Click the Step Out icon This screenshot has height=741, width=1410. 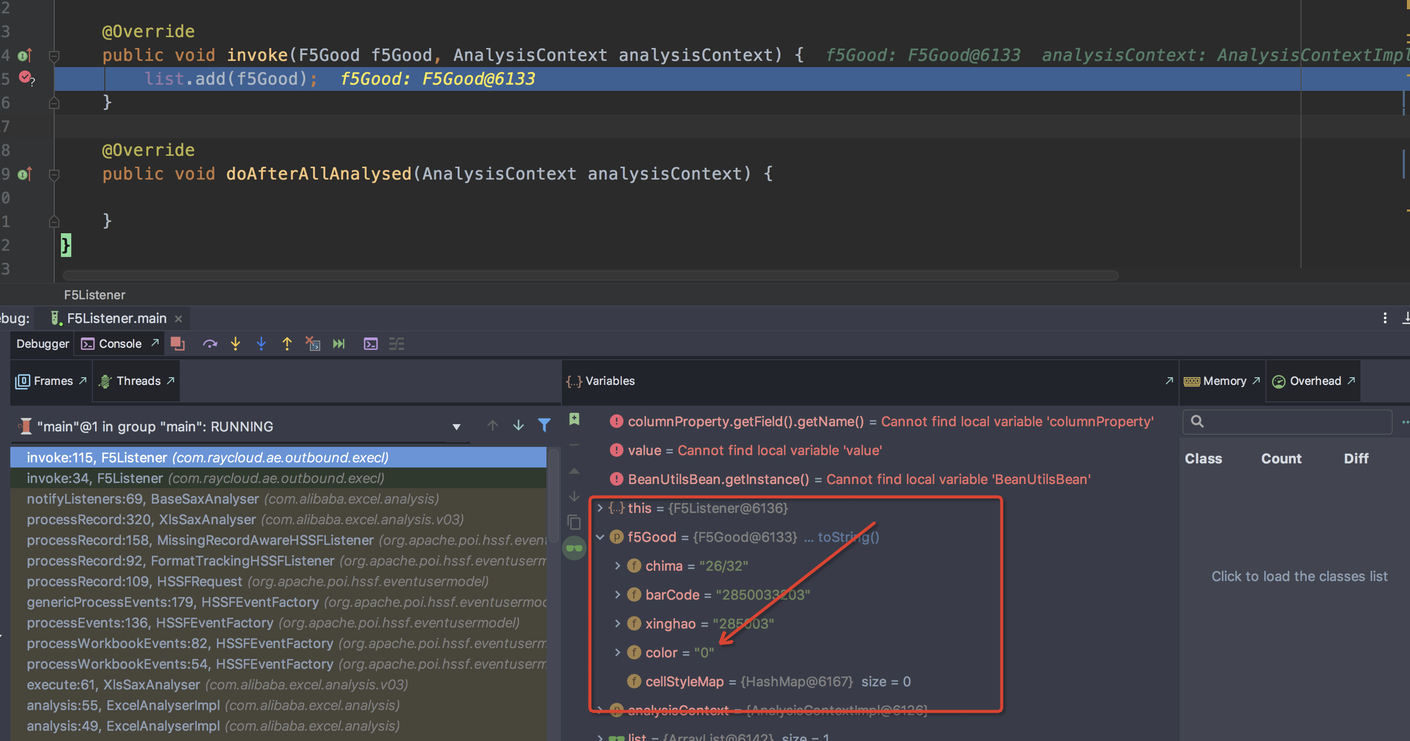(287, 344)
